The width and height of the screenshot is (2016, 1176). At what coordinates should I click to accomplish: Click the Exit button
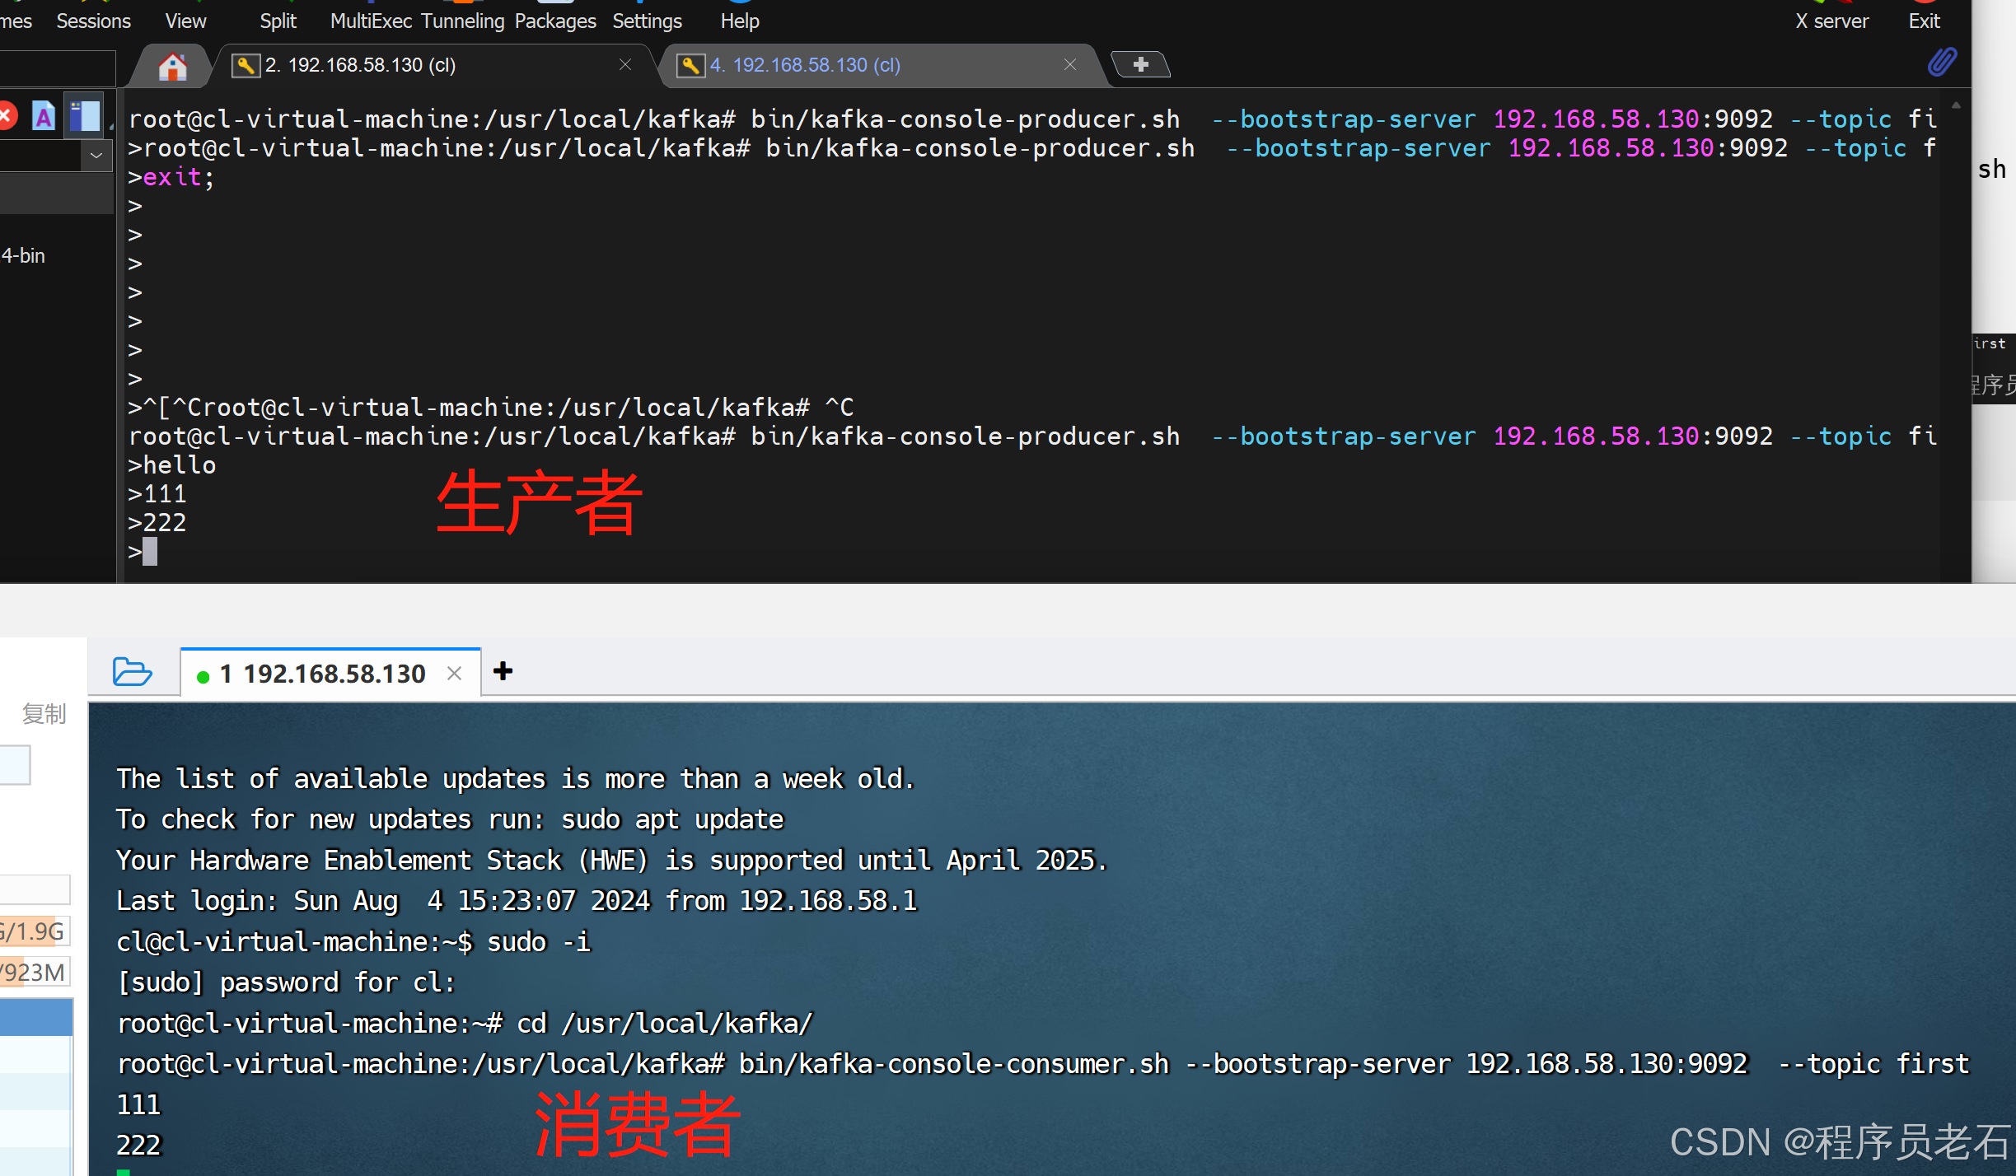pos(1924,21)
